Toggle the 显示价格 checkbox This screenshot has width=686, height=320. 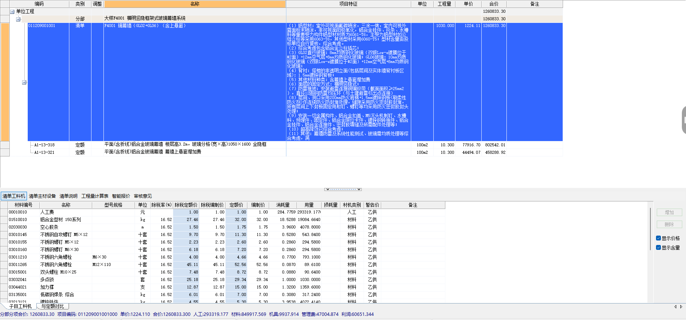pyautogui.click(x=658, y=238)
